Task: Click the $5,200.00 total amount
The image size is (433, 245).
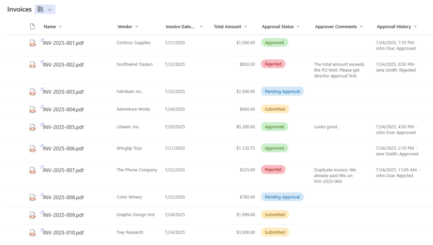Action: click(246, 127)
